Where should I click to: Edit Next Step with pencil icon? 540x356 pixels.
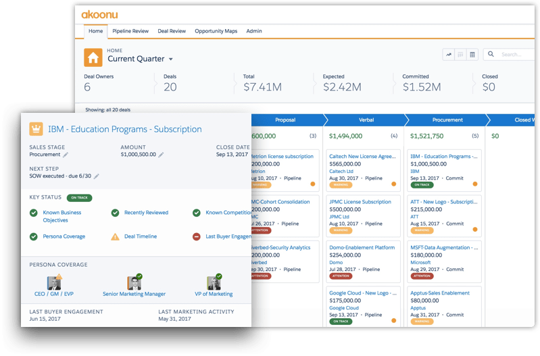[x=97, y=176]
